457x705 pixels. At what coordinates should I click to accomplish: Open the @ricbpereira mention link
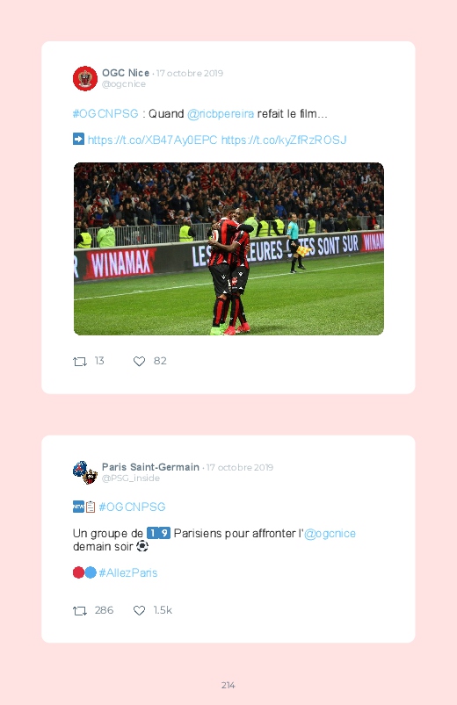[x=221, y=114]
